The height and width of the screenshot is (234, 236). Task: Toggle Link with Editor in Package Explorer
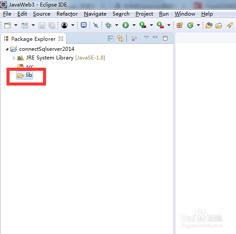[120, 39]
